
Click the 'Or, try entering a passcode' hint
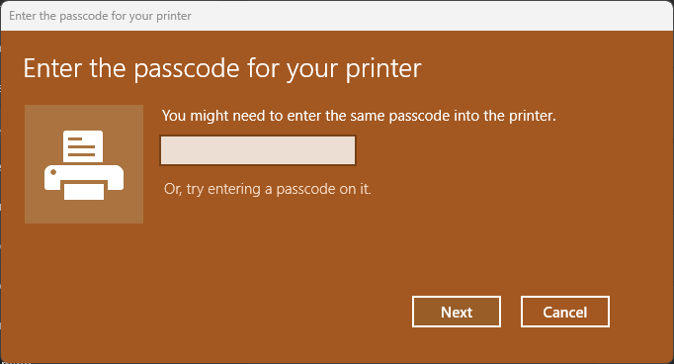(268, 189)
